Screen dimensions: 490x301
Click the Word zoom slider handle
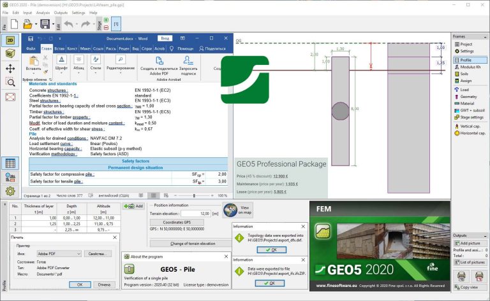point(194,195)
